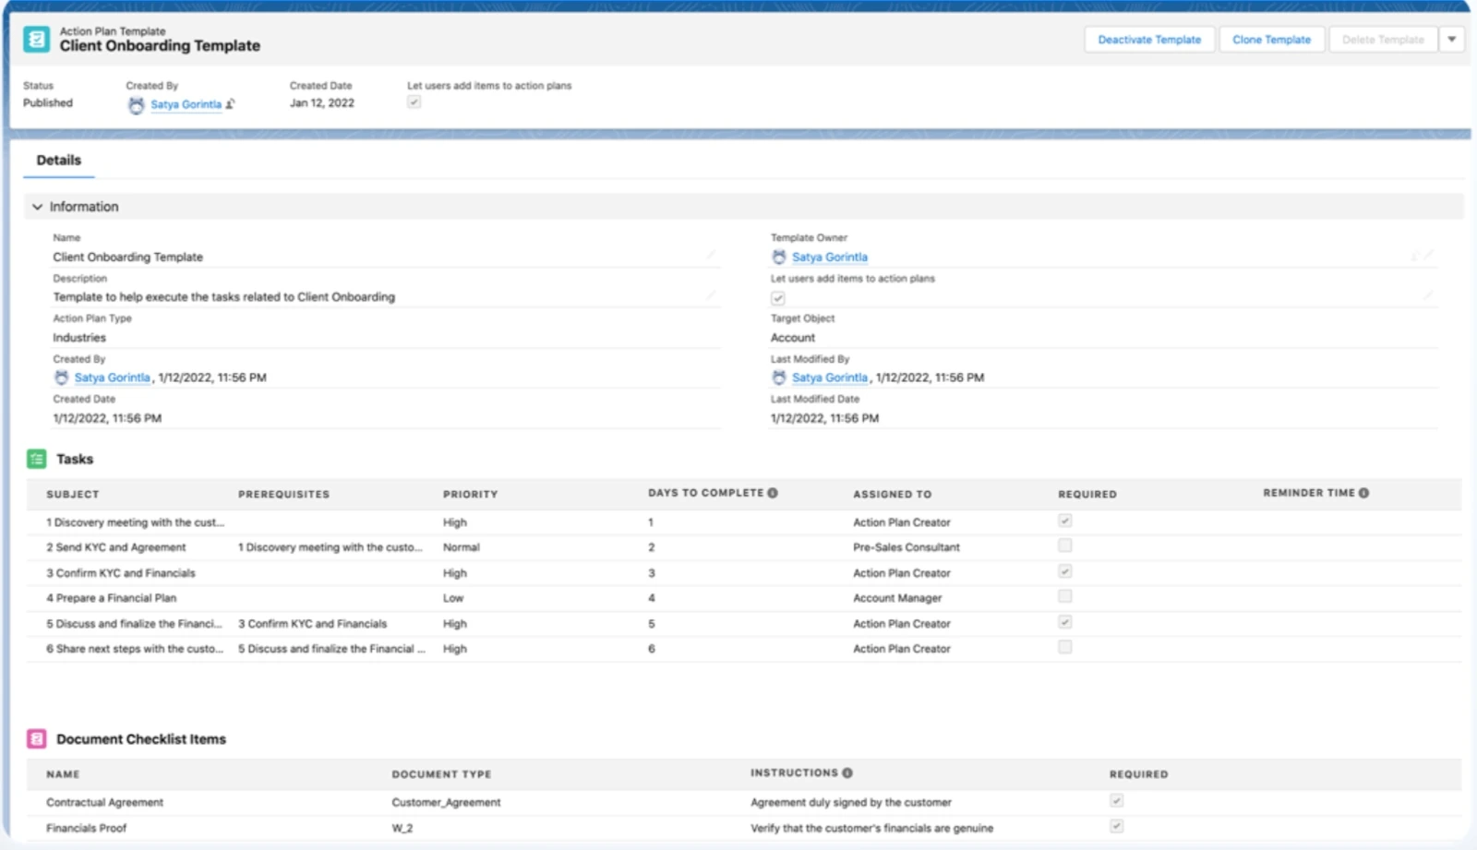1477x850 pixels.
Task: Open Satya Gorintla link under Template Owner
Action: pos(830,257)
